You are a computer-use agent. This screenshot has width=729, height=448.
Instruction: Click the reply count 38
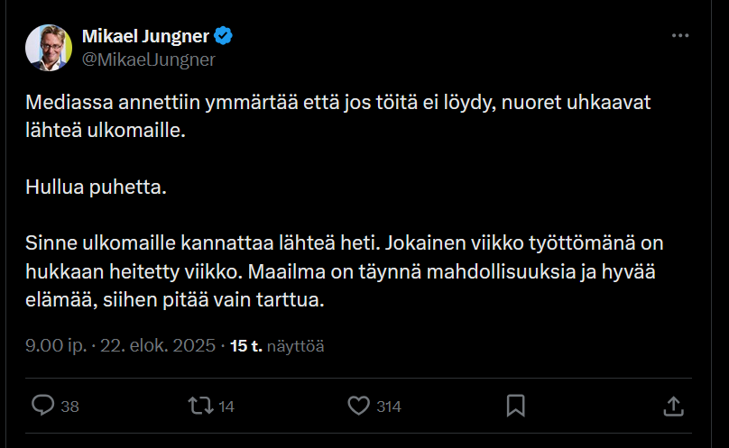pyautogui.click(x=69, y=407)
